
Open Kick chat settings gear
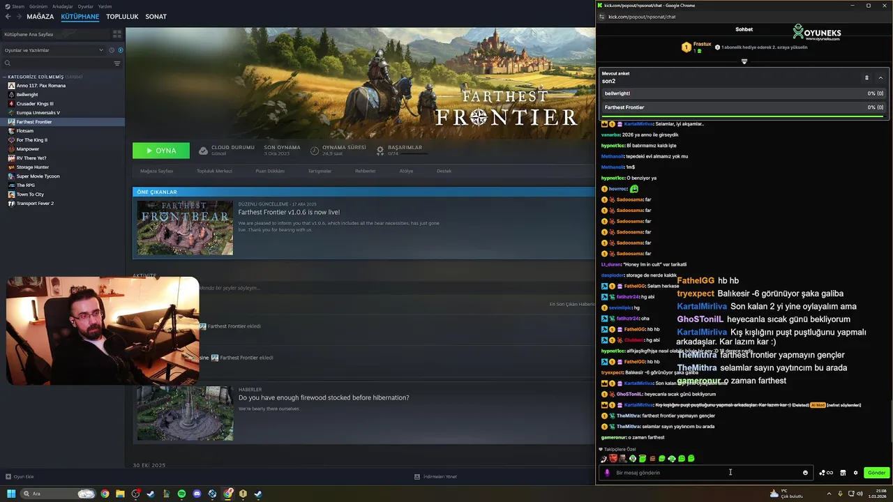click(x=855, y=473)
